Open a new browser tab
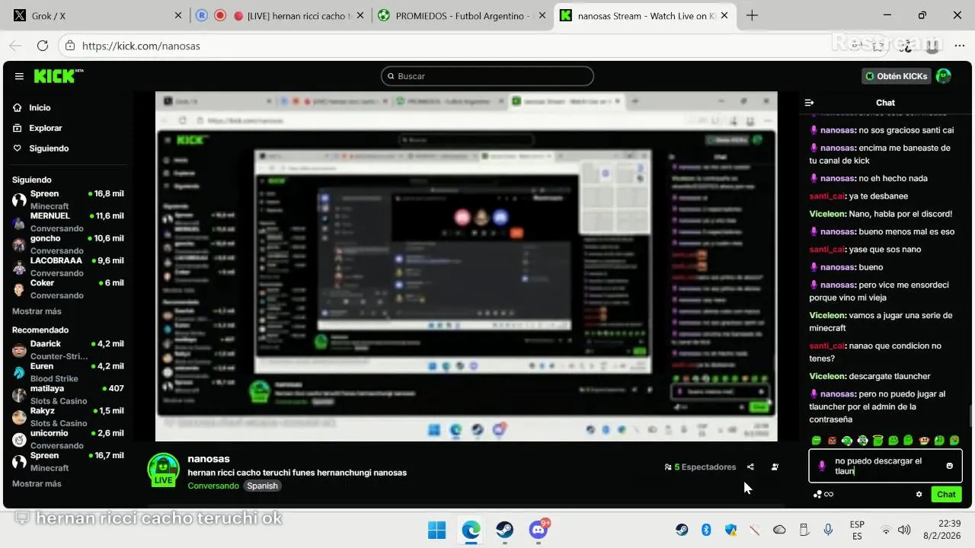The height and width of the screenshot is (548, 975). 752,15
